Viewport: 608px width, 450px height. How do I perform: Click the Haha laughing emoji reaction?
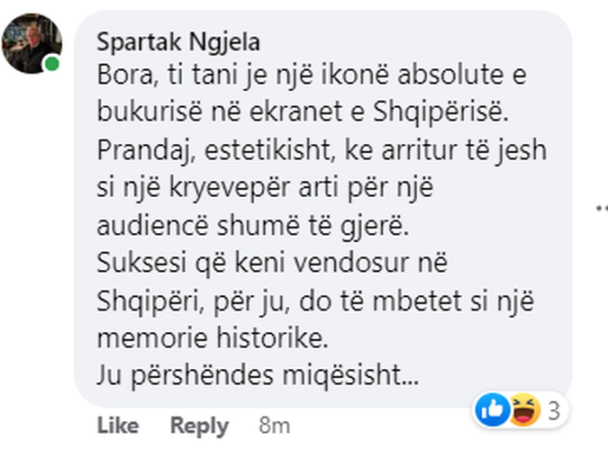tap(521, 411)
